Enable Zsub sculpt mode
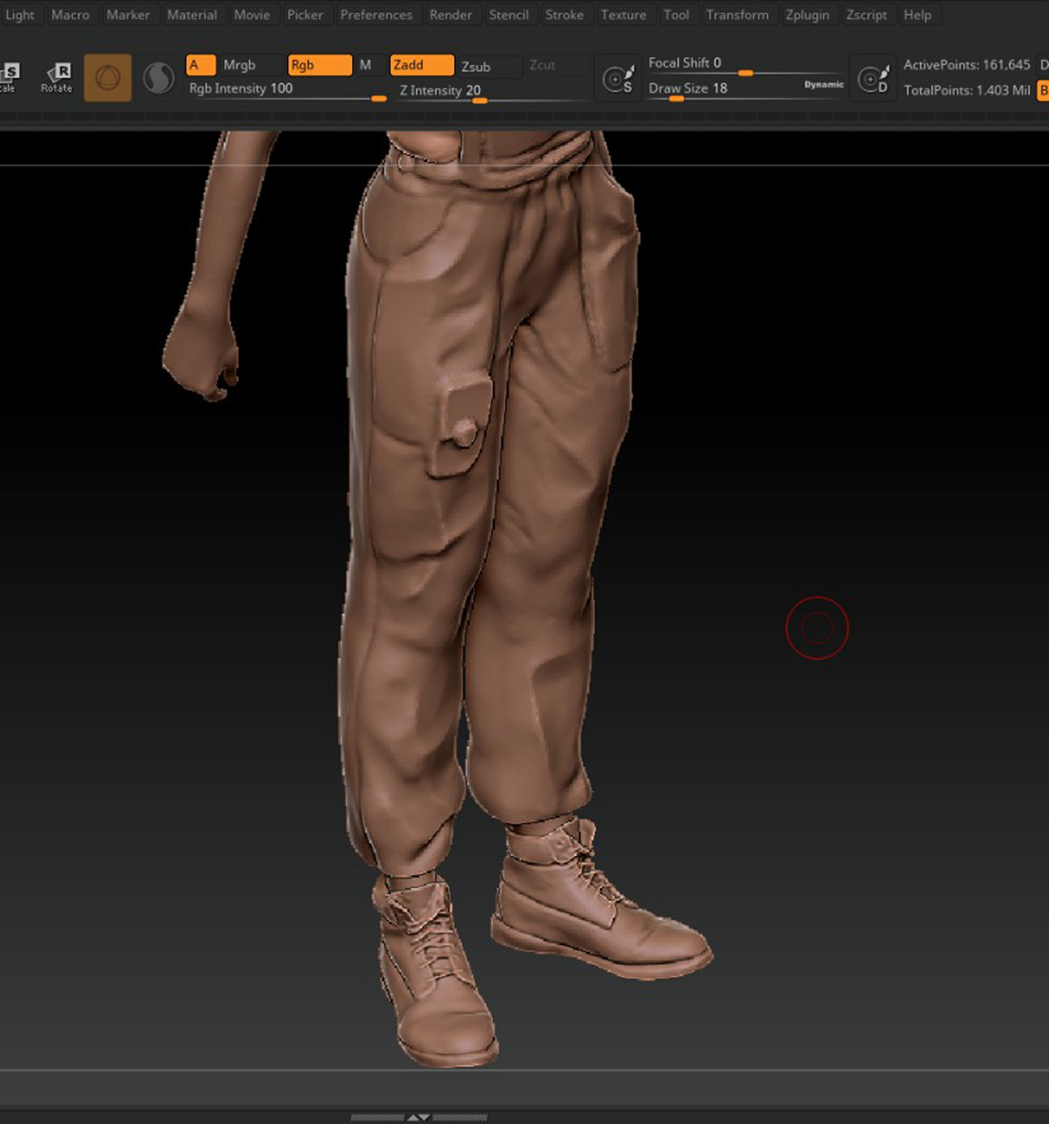1049x1124 pixels. point(487,66)
